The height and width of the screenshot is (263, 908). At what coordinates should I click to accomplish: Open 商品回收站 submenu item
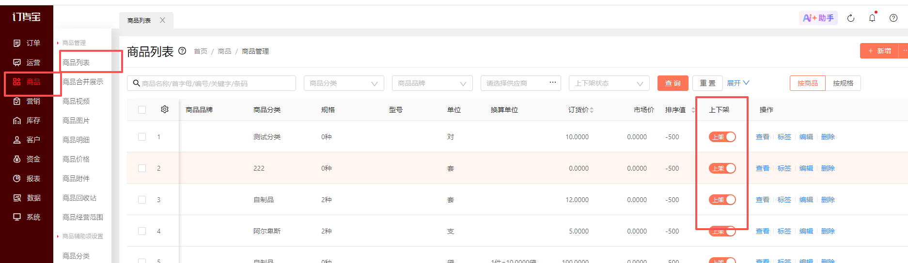79,198
